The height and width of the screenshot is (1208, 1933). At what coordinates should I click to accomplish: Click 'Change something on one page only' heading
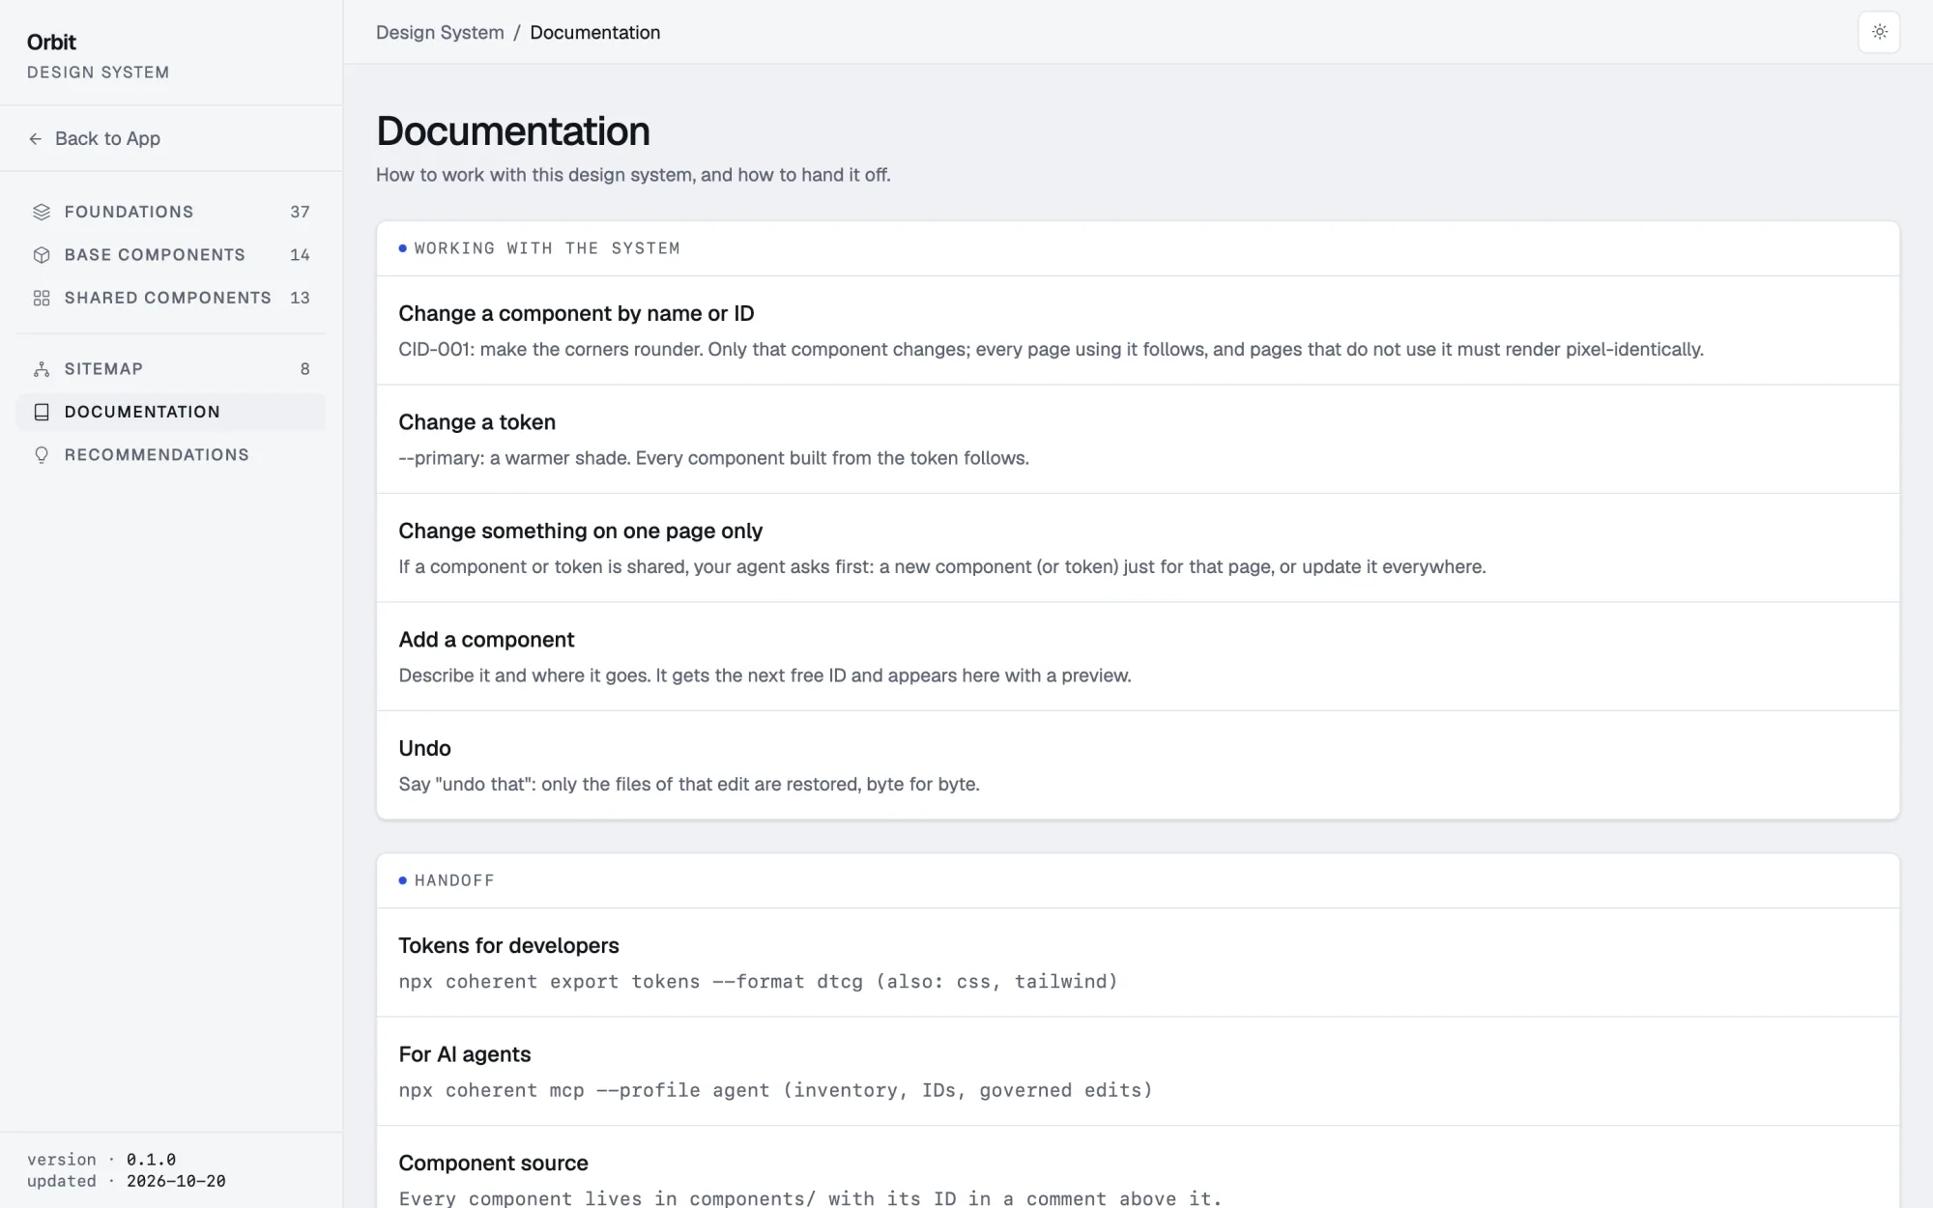(580, 532)
